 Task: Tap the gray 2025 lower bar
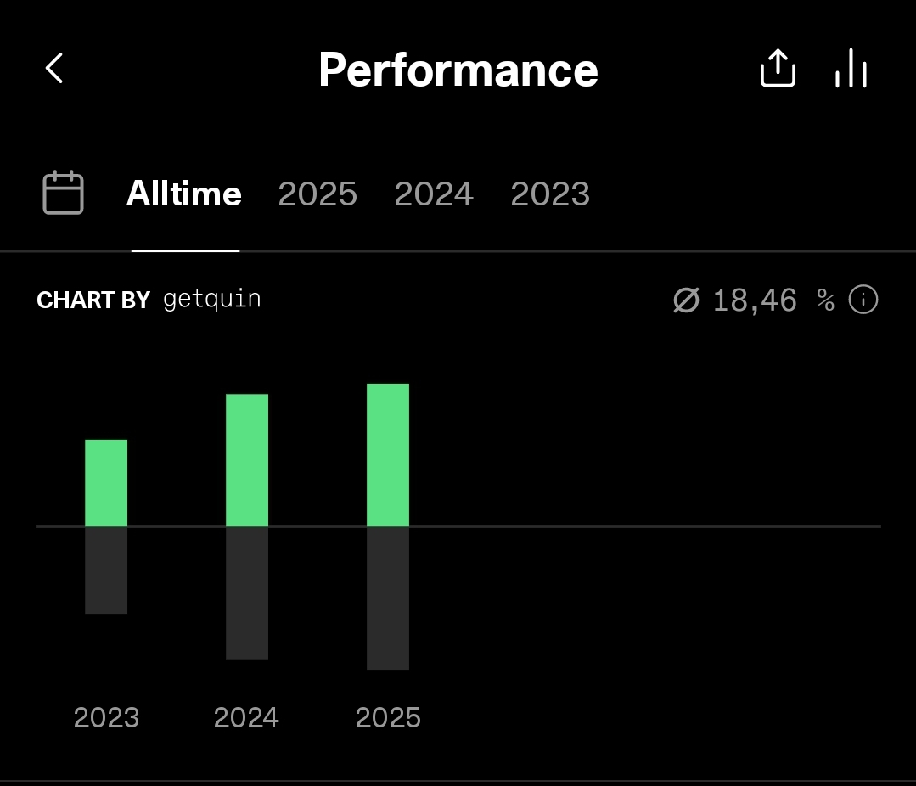[388, 598]
